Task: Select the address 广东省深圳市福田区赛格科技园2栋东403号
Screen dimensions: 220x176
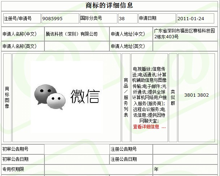Action: 184,34
